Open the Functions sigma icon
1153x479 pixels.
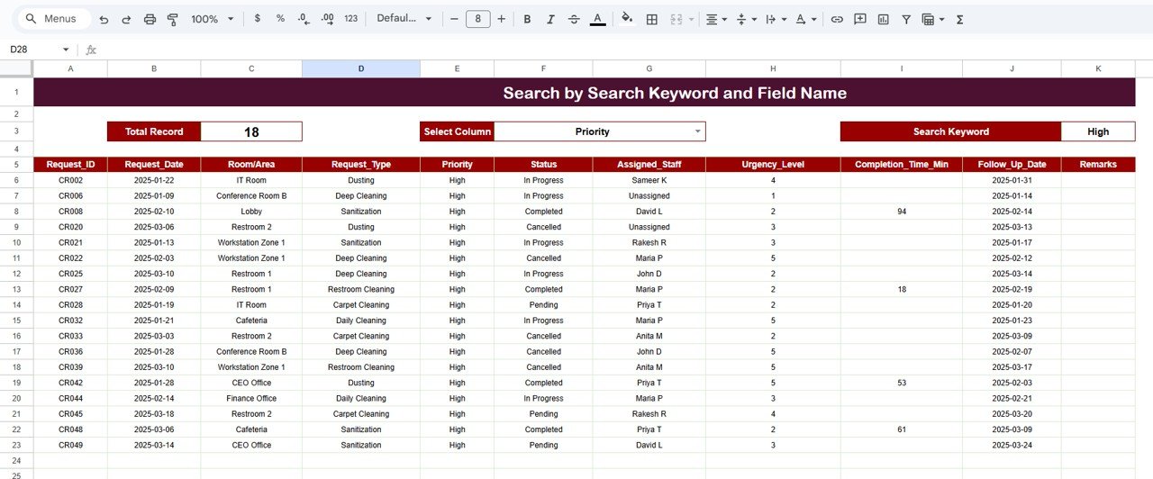pyautogui.click(x=959, y=19)
